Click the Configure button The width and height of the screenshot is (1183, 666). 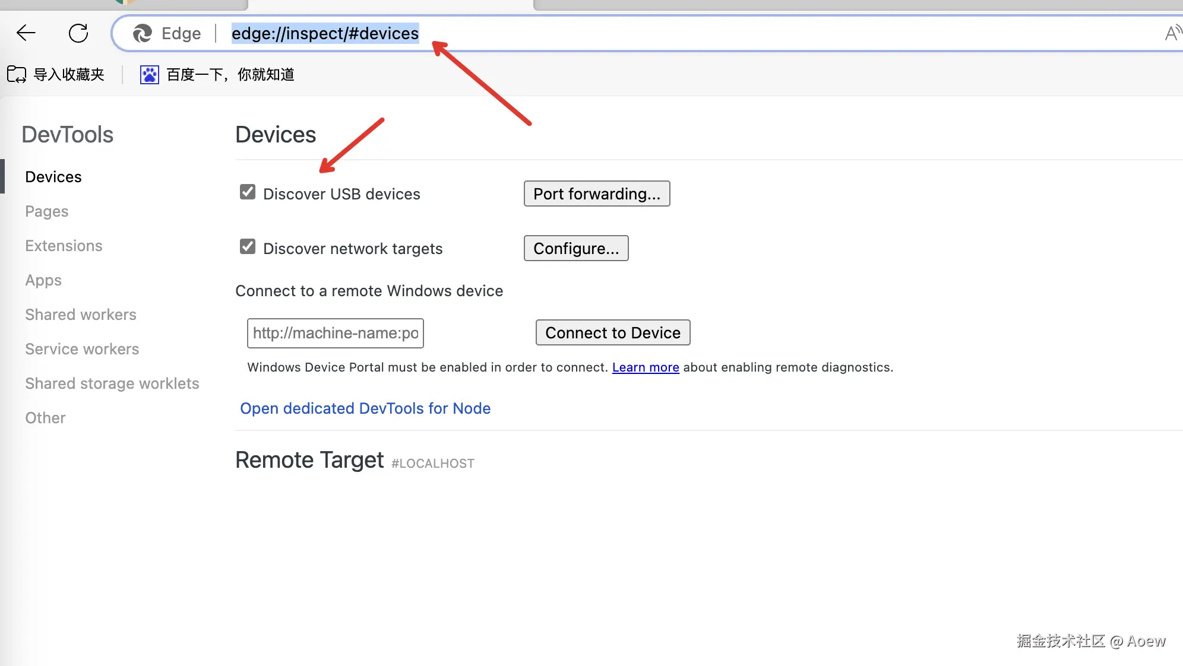(x=575, y=248)
